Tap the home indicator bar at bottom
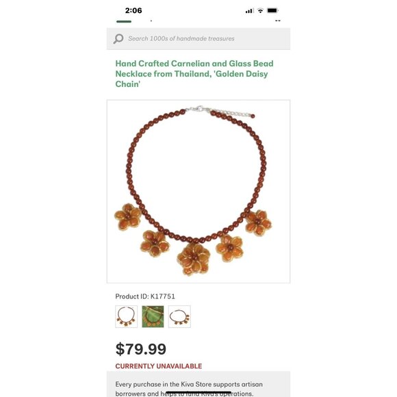 click(198, 393)
